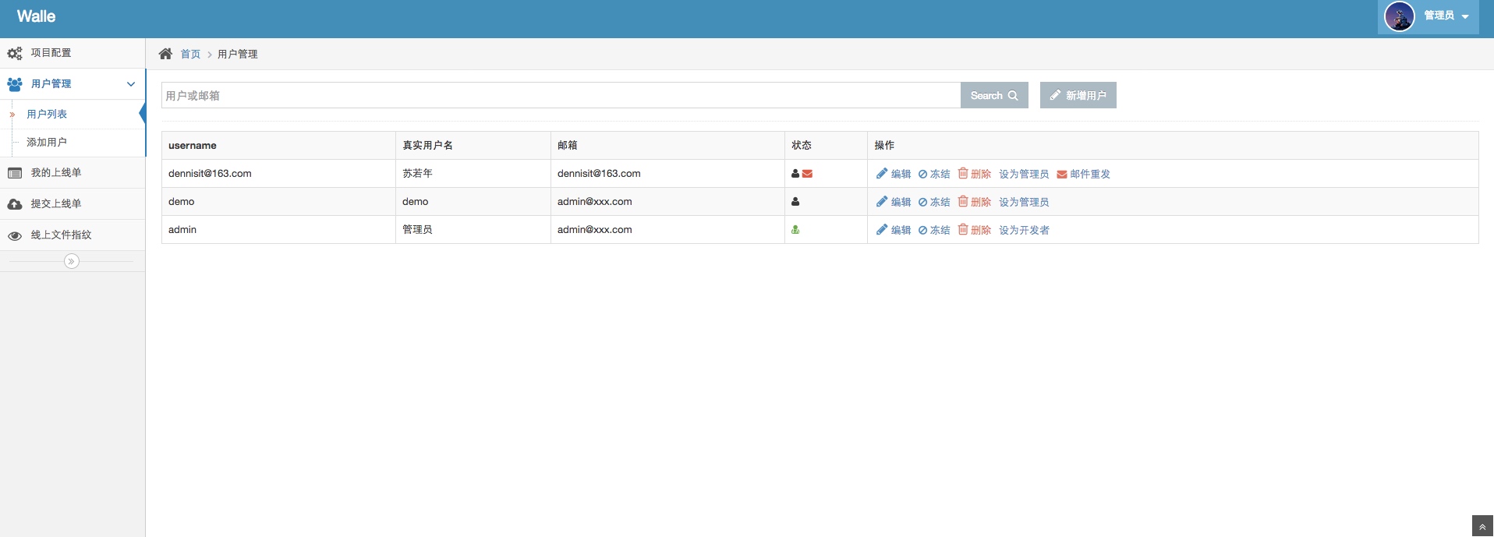Click the Walle logo
This screenshot has height=537, width=1494.
tap(36, 16)
